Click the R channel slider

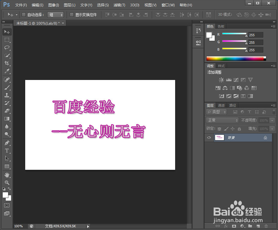coord(234,34)
